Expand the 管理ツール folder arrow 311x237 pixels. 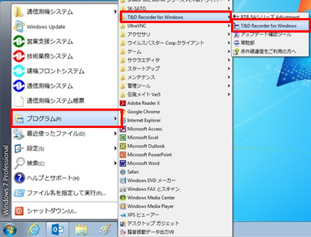tap(229, 86)
